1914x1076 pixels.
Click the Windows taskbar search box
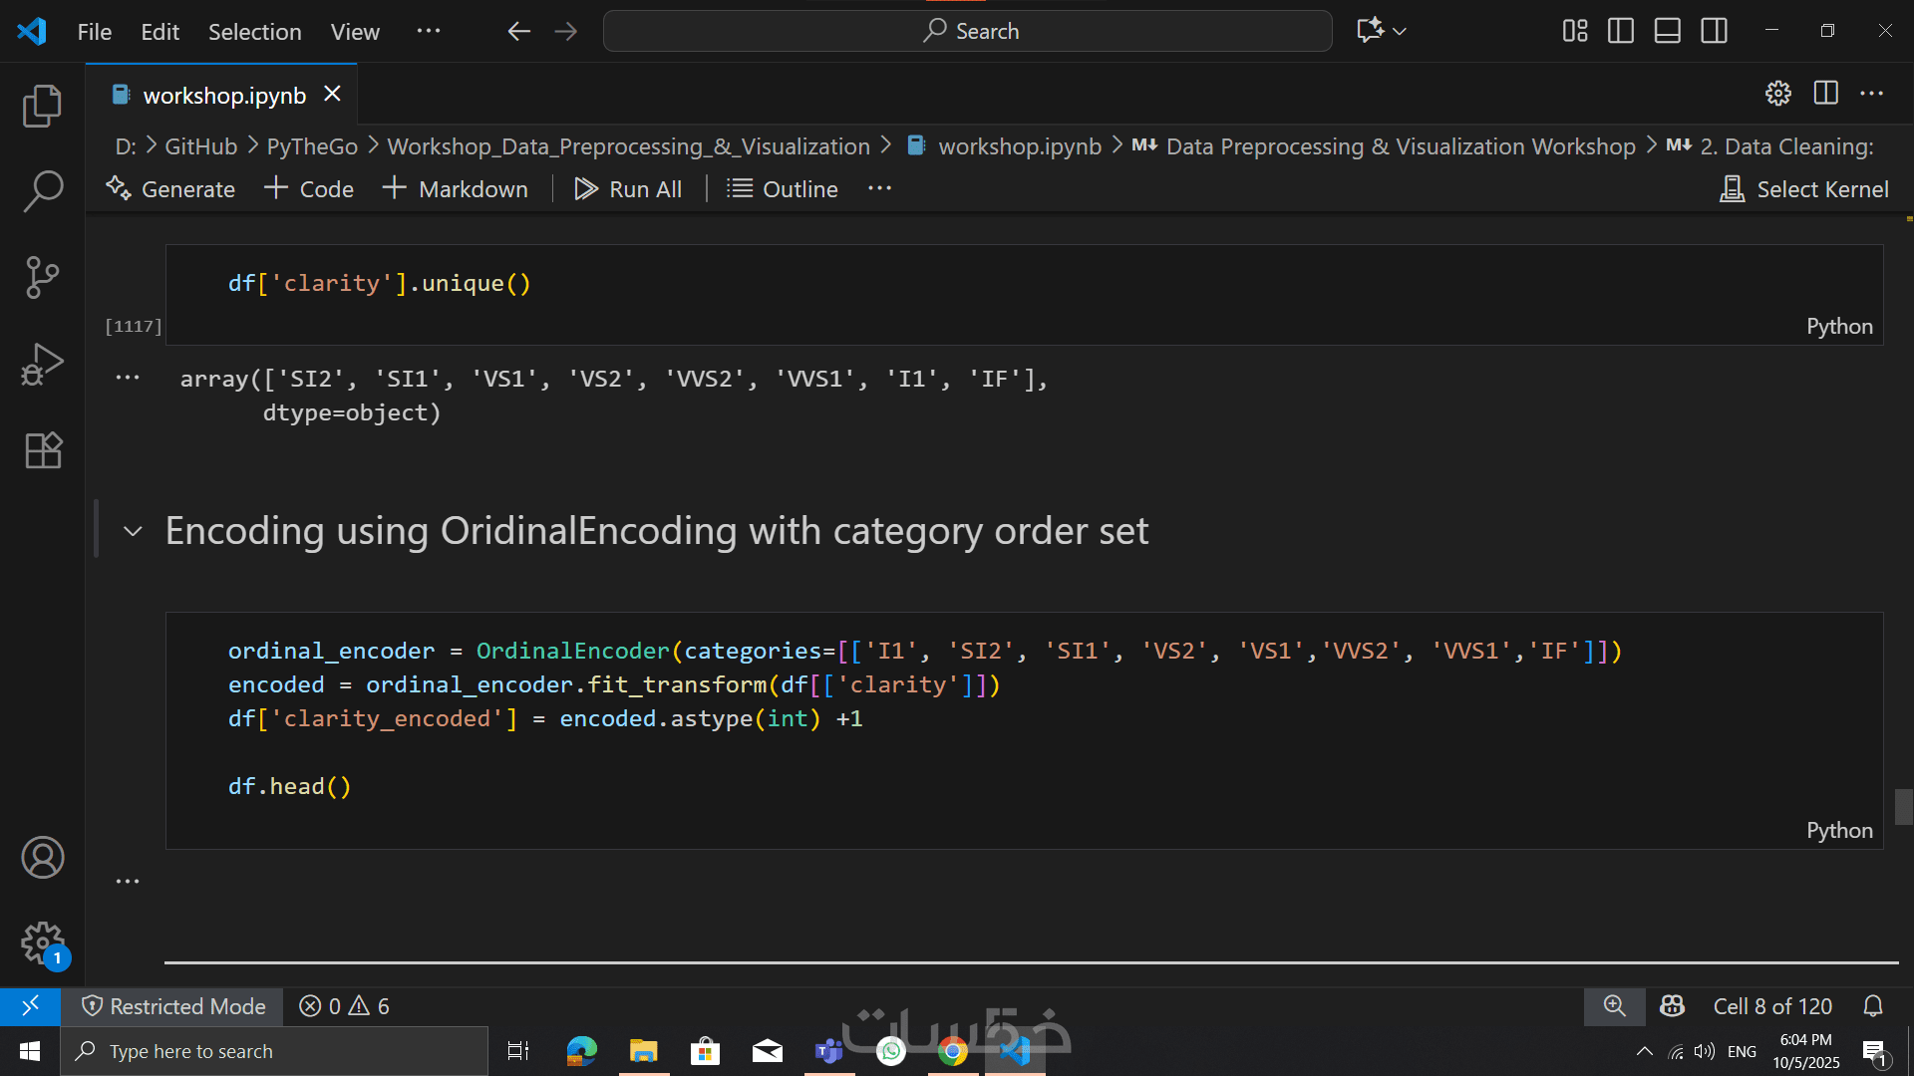tap(274, 1051)
